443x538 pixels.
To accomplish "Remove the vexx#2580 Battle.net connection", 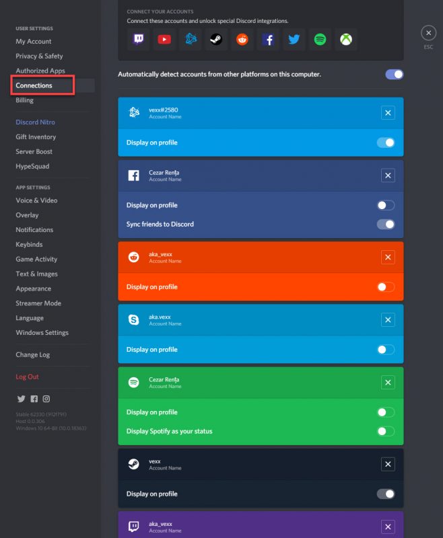I will coord(388,113).
